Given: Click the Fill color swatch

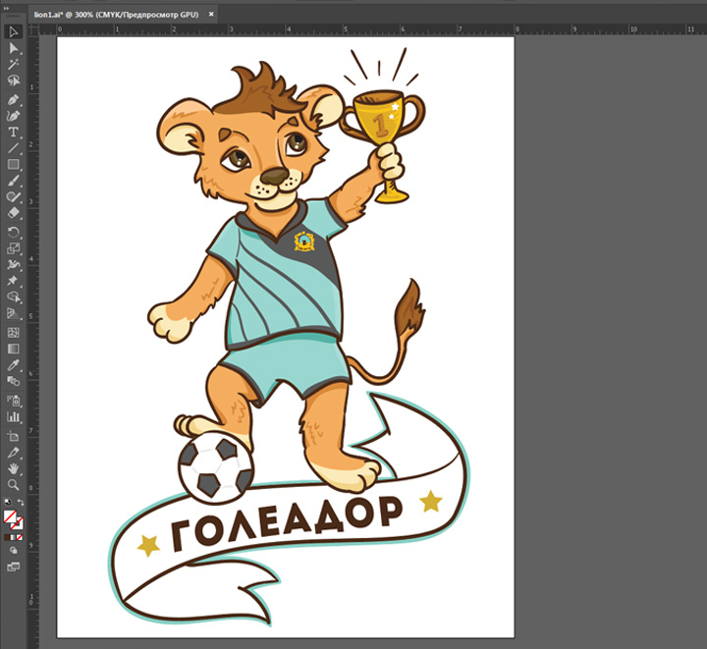Looking at the screenshot, I should (11, 515).
